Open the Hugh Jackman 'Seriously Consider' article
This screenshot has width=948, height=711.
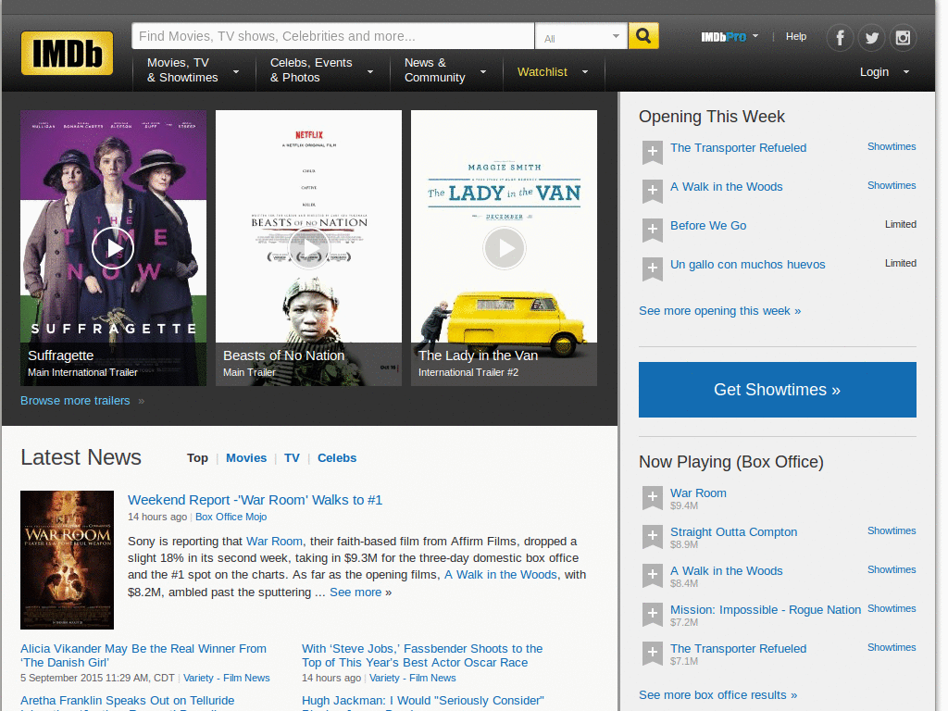point(422,701)
